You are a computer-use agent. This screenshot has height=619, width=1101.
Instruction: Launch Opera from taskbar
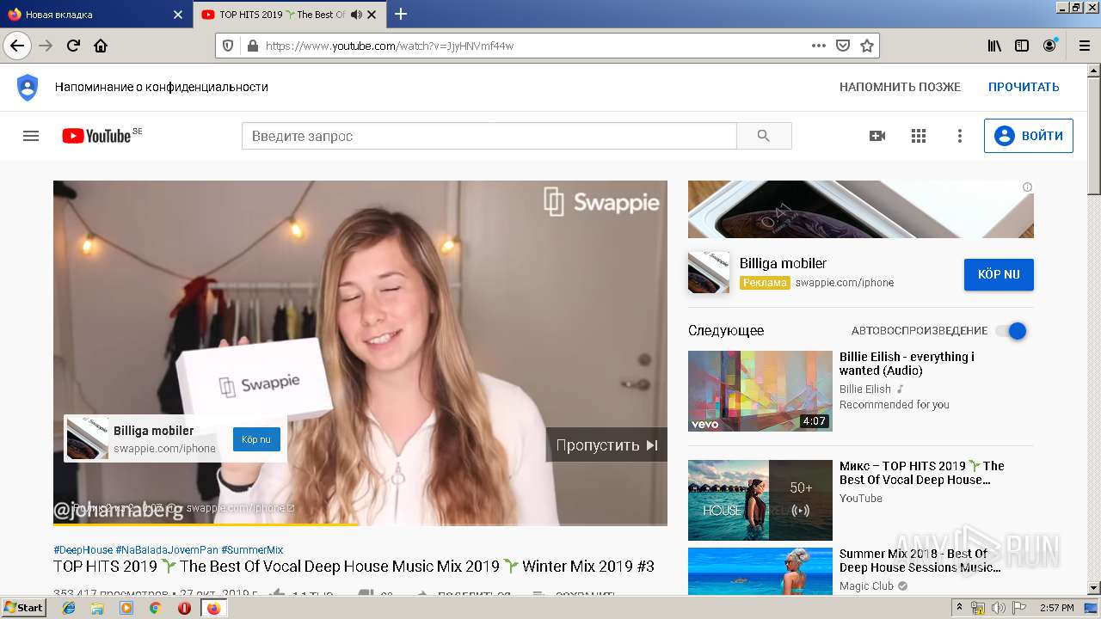coord(184,608)
